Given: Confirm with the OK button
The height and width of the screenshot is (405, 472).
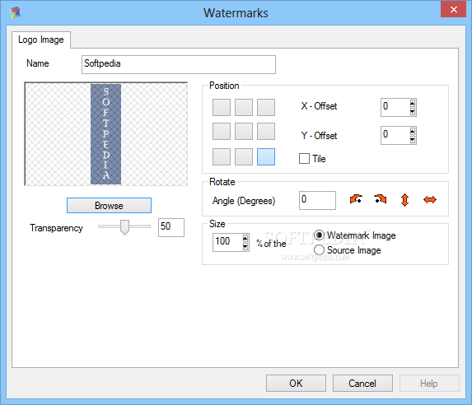Looking at the screenshot, I should [x=296, y=383].
